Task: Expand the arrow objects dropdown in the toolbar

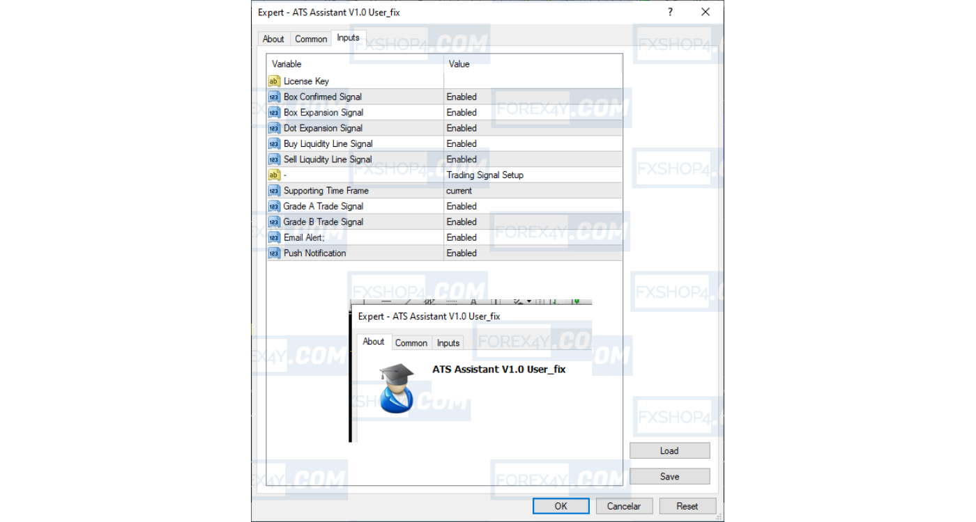Action: click(528, 301)
